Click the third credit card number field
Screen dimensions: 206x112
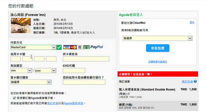(x=39, y=59)
